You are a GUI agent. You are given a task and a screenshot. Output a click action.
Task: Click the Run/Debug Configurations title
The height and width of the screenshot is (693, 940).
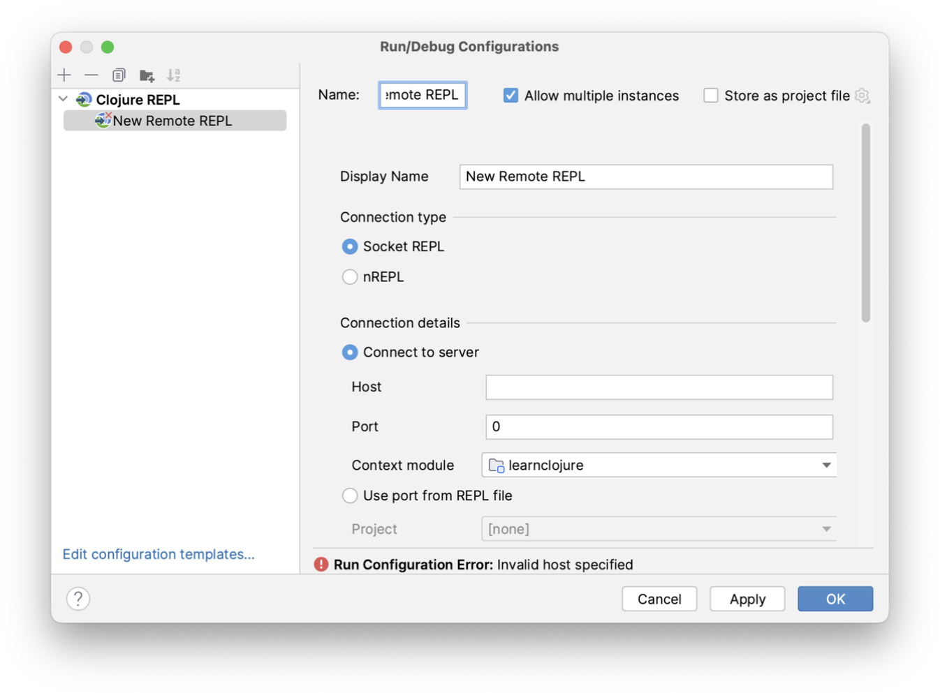coord(469,47)
